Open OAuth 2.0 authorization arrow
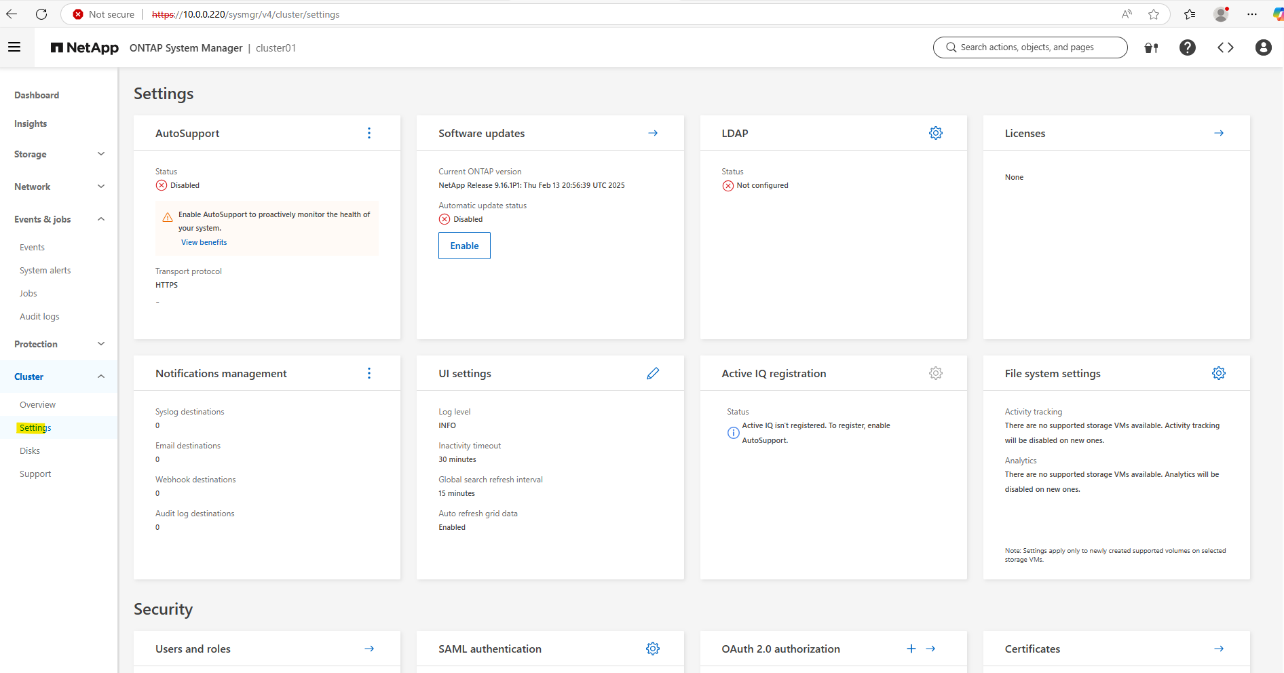 (931, 649)
